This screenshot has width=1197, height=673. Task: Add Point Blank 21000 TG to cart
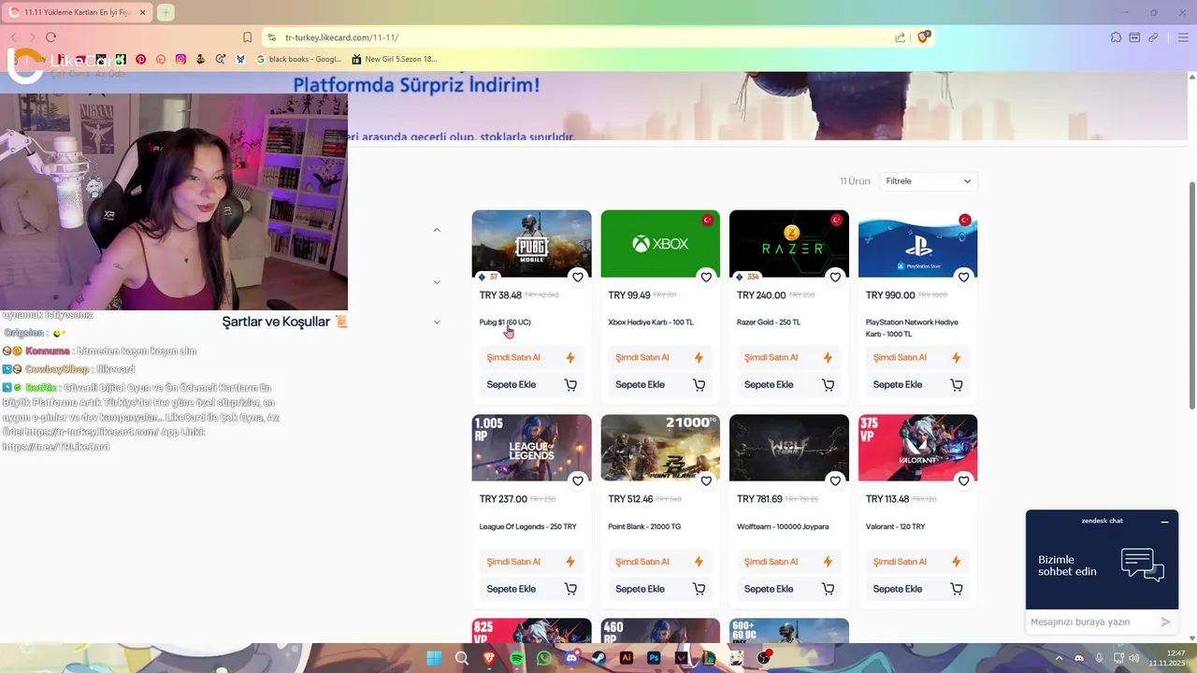tap(660, 589)
